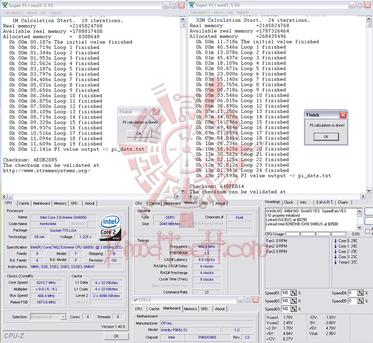Maximize the bottom CPU-Z Mainboard window
373x343 pixels.
click(248, 300)
